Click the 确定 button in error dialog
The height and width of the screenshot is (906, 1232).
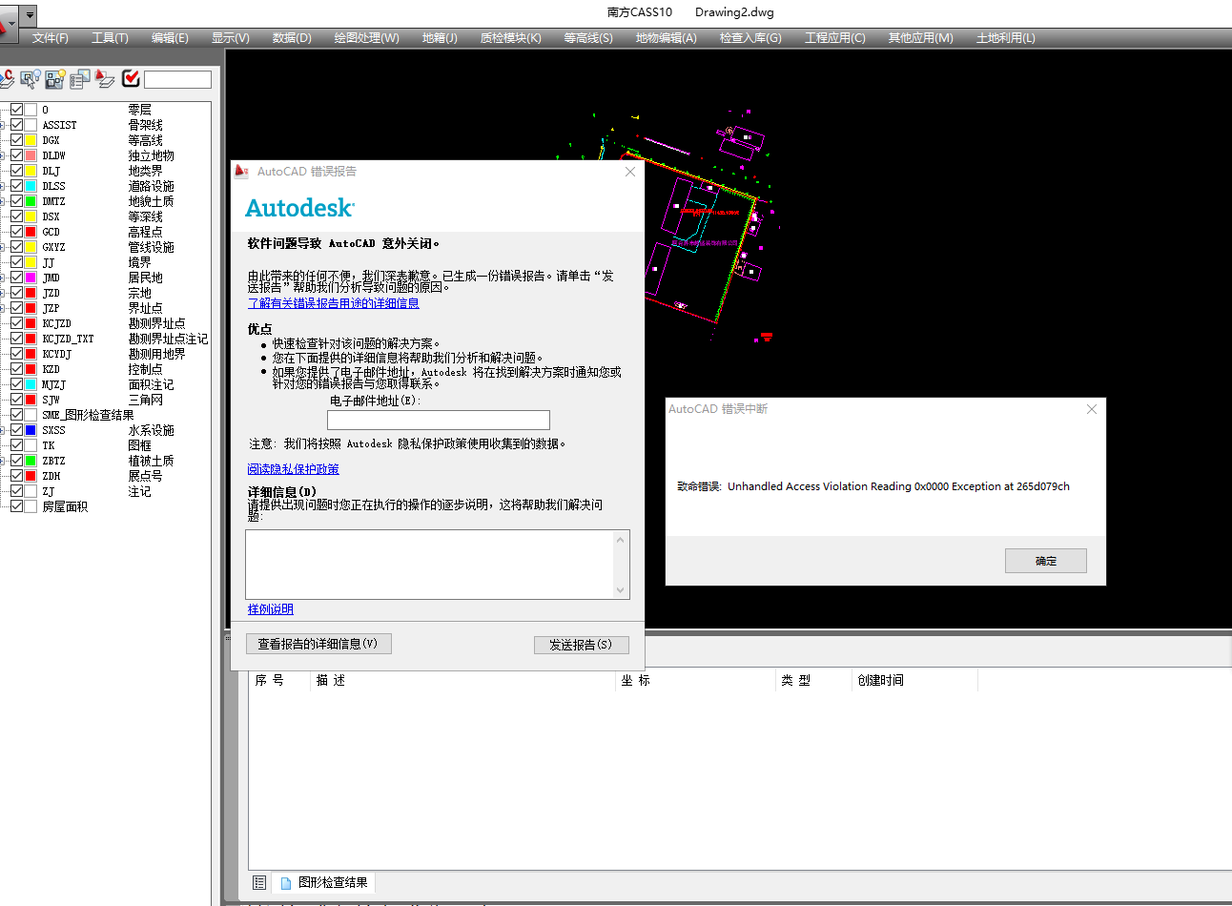click(x=1046, y=561)
